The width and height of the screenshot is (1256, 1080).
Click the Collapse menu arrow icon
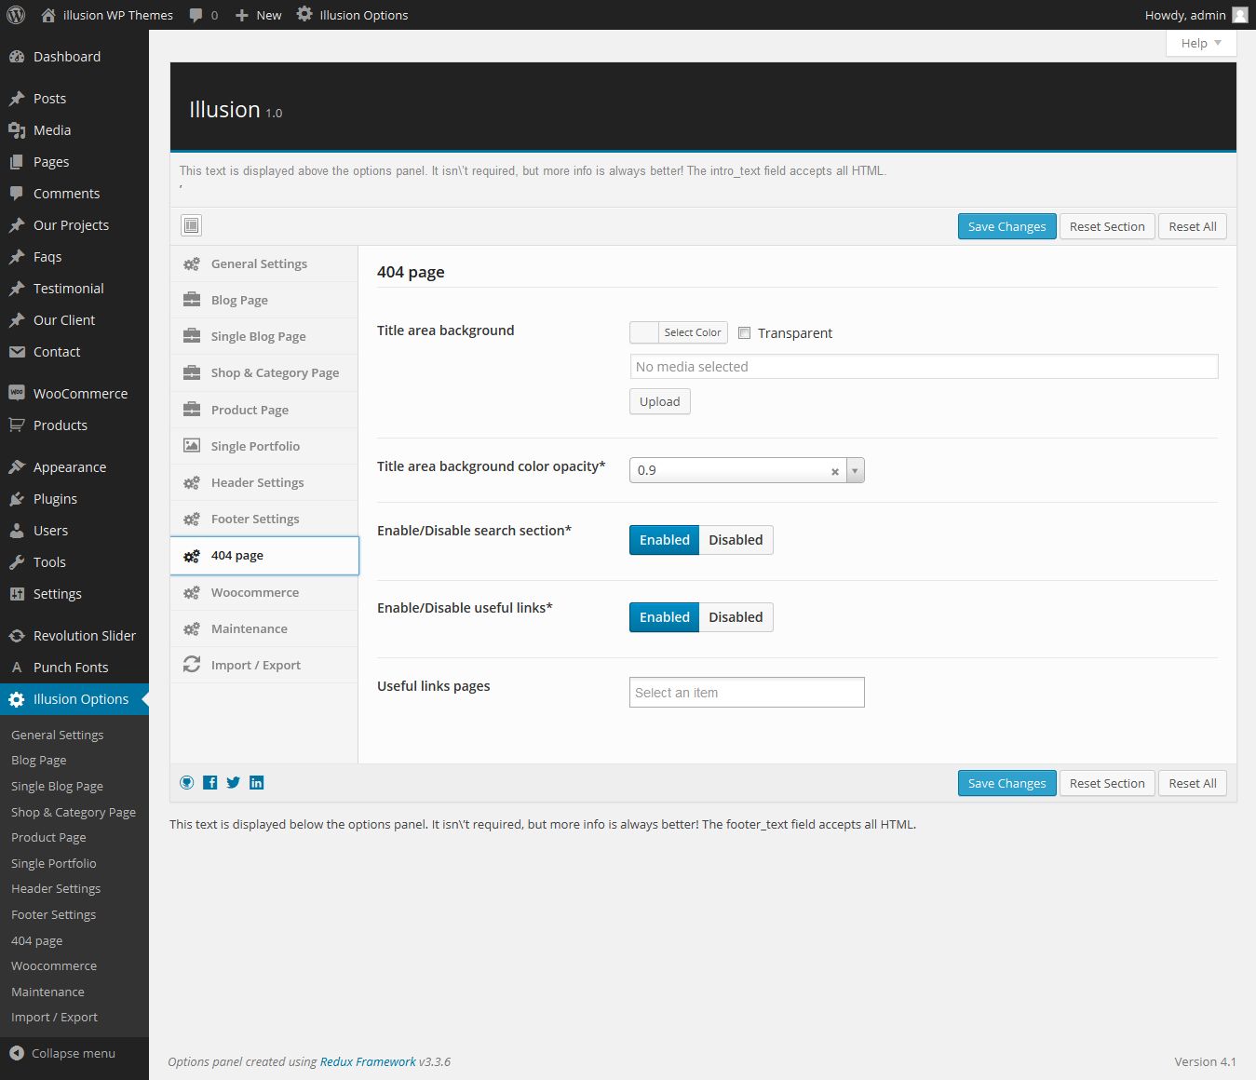17,1053
